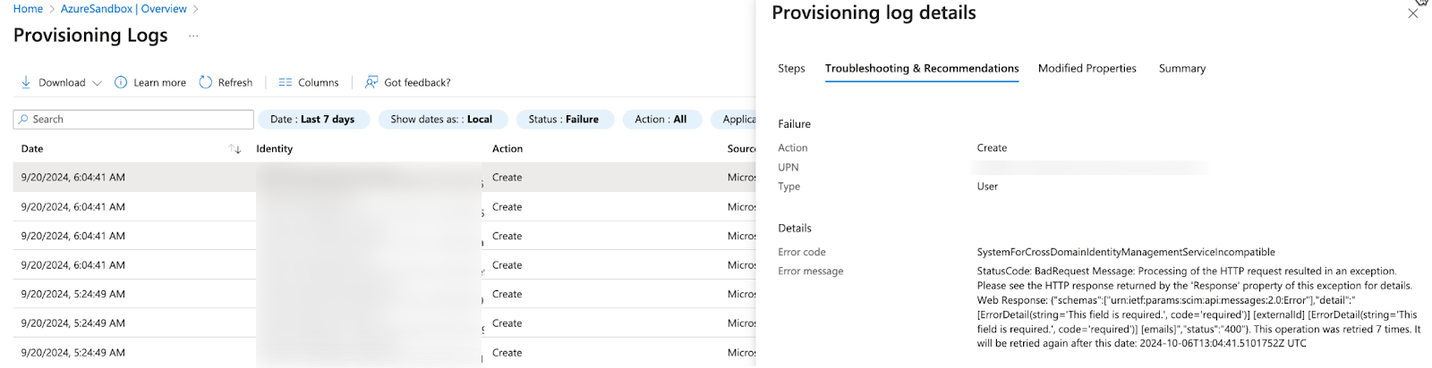This screenshot has height=368, width=1432.
Task: Close the Provisioning log details panel
Action: click(x=1412, y=13)
